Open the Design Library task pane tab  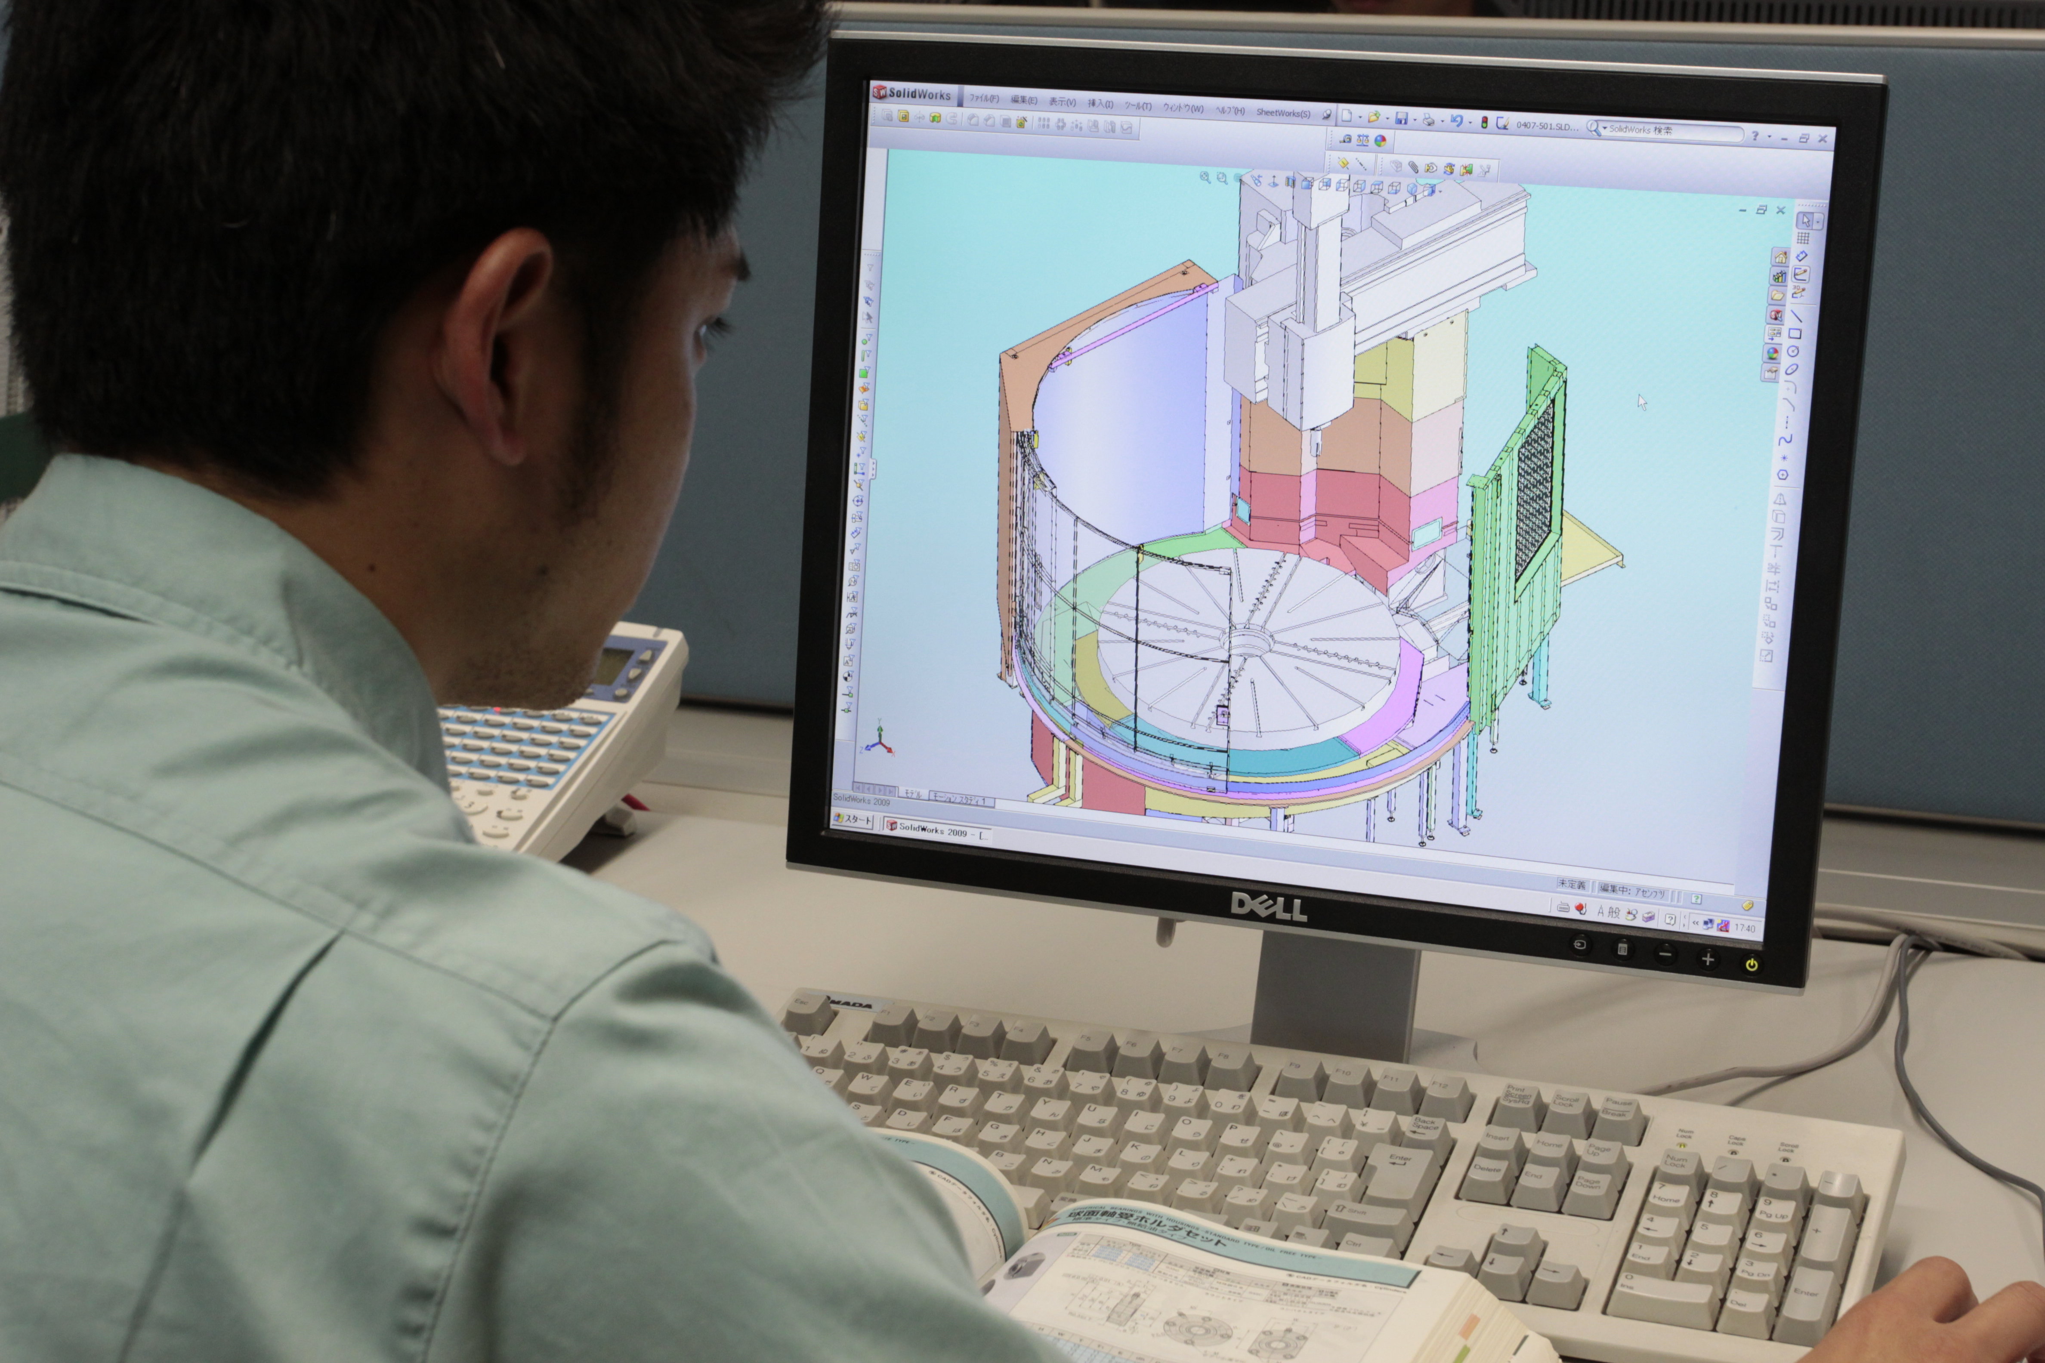tap(1779, 275)
